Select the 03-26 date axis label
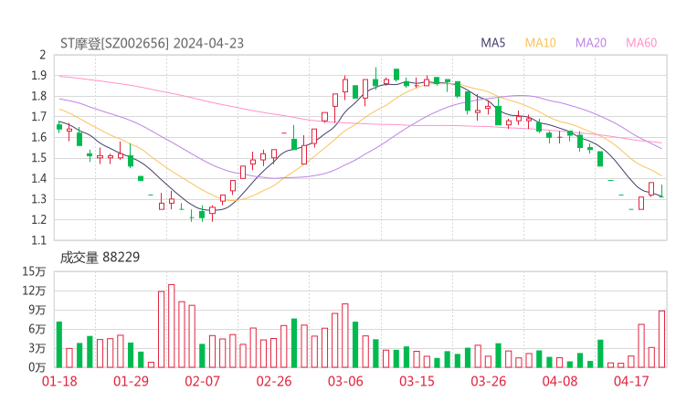The height and width of the screenshot is (402, 676). [488, 381]
